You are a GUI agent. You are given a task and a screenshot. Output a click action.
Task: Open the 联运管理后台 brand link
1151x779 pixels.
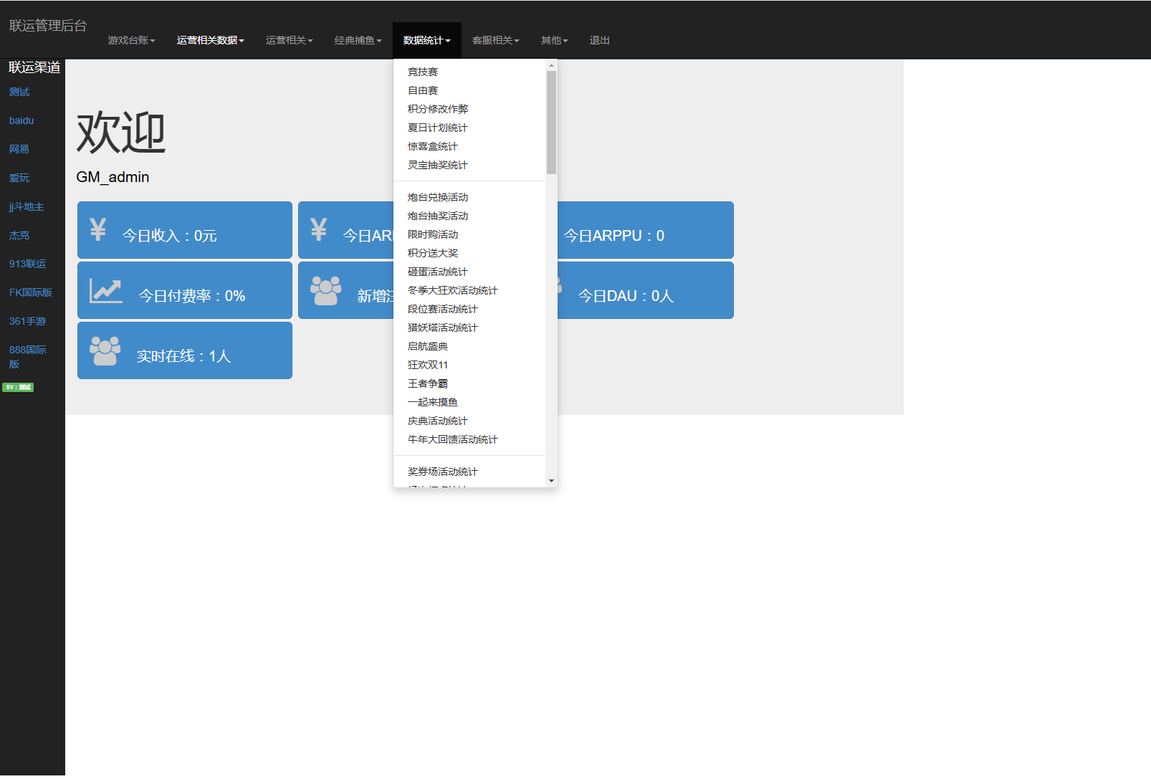(48, 26)
